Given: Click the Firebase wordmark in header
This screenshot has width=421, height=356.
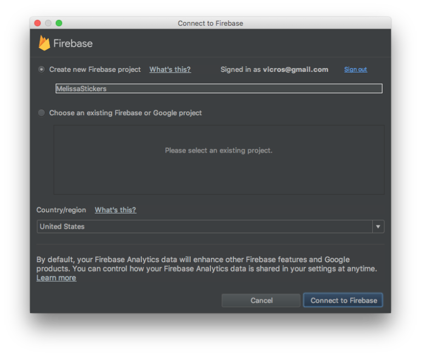Looking at the screenshot, I should pos(73,43).
